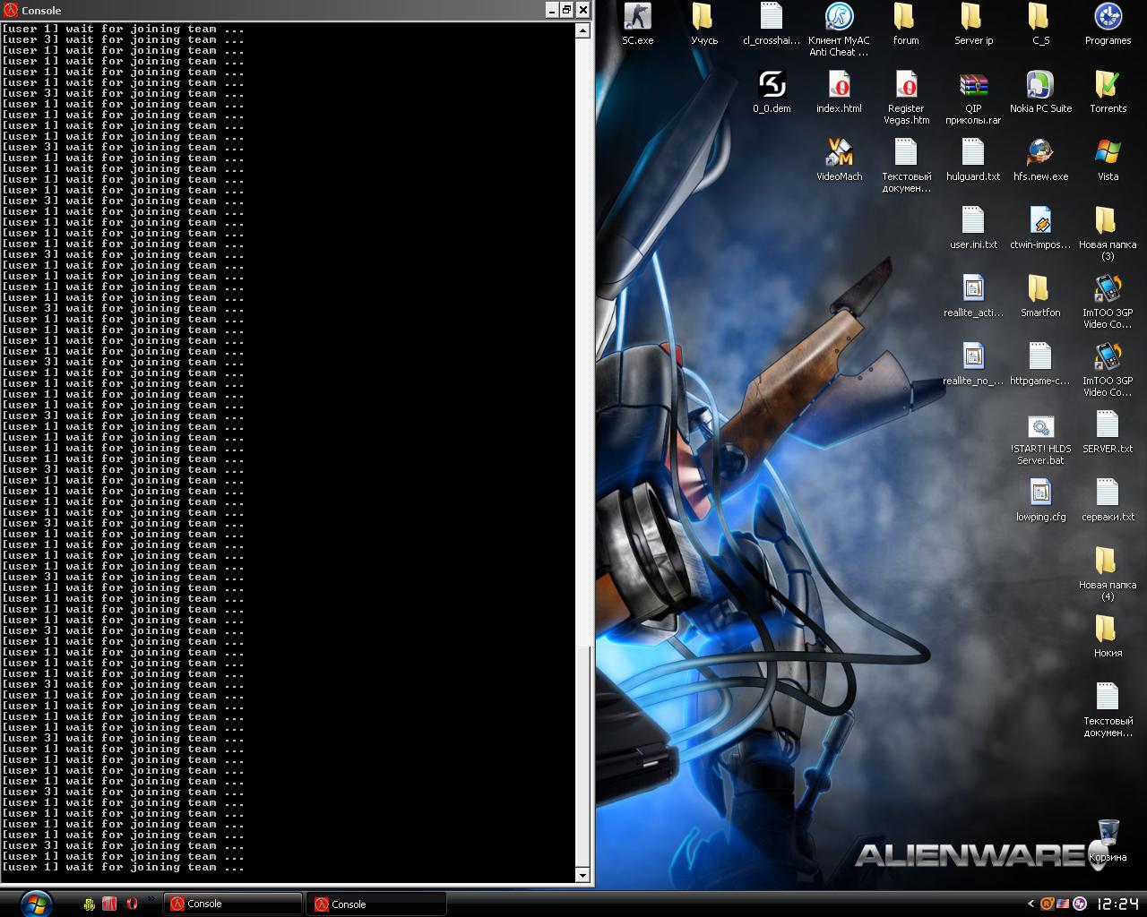Open the Корзина recycle bin
The height and width of the screenshot is (917, 1147).
[1108, 841]
